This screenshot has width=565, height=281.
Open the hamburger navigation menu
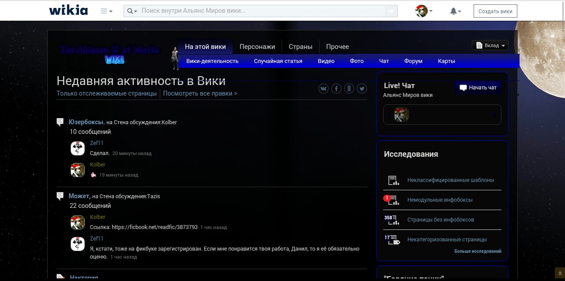[x=106, y=11]
